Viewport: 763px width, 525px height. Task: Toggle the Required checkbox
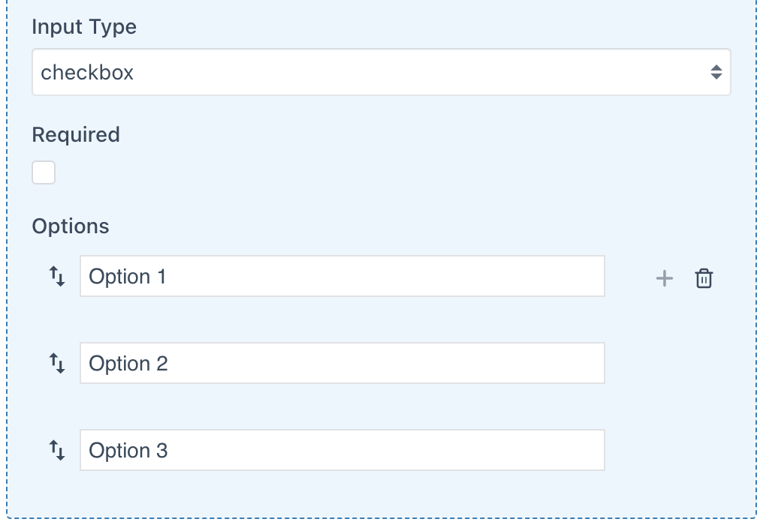[x=44, y=172]
